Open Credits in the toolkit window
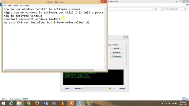This screenshot has width=189, height=106. 67,89
